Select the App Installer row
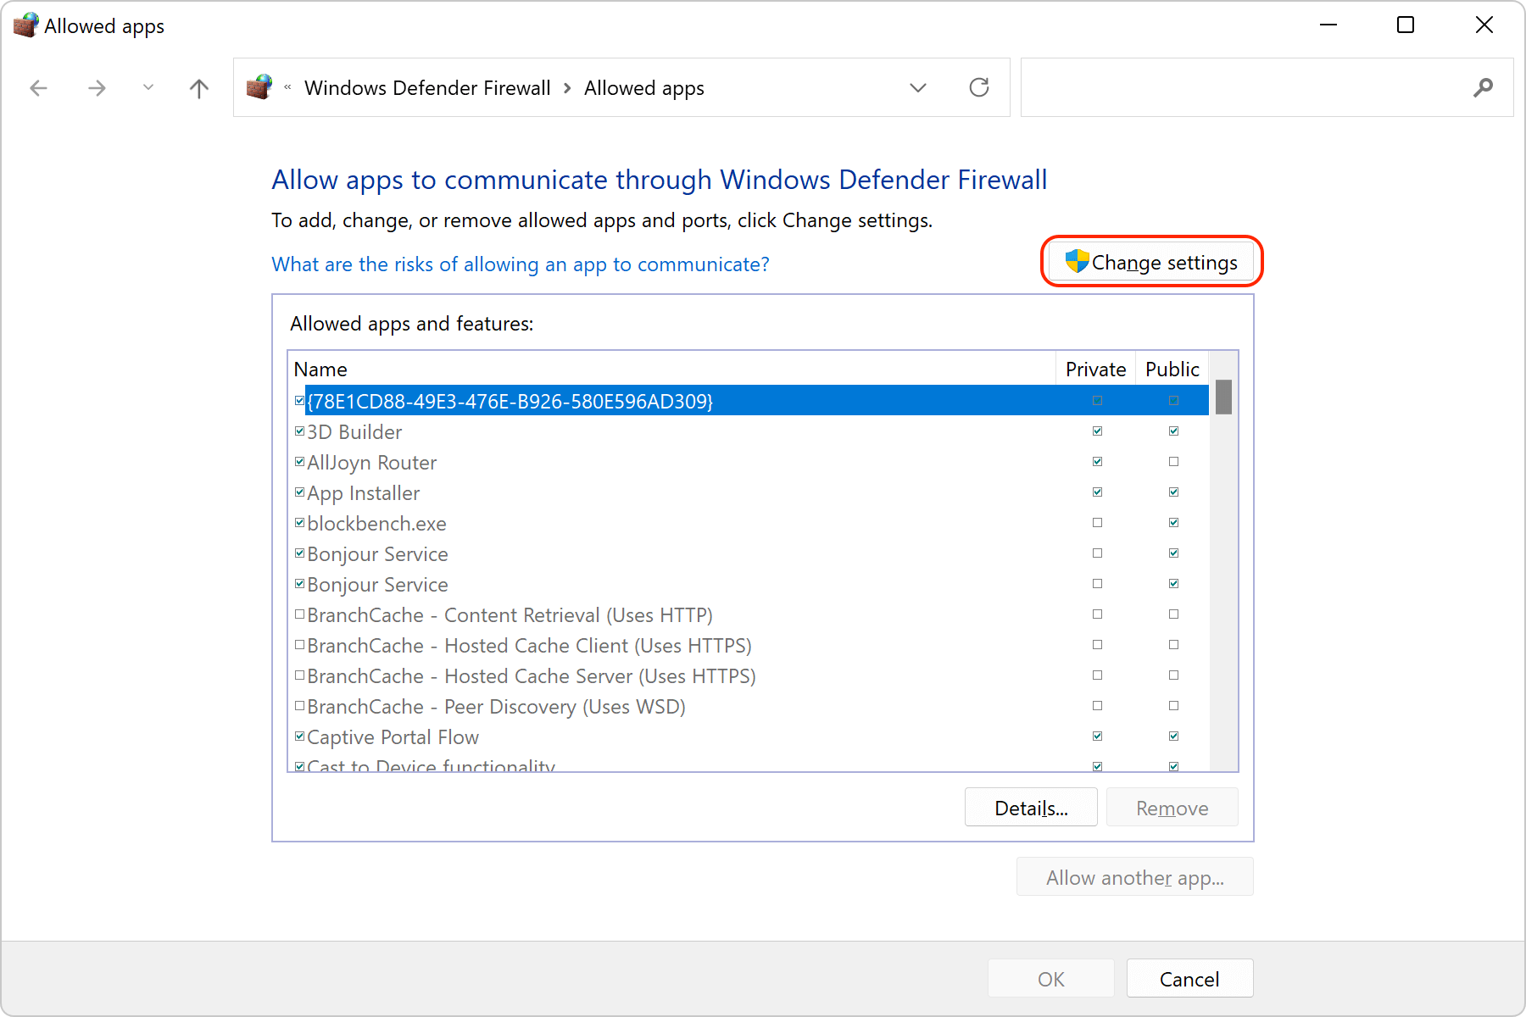 coord(749,493)
